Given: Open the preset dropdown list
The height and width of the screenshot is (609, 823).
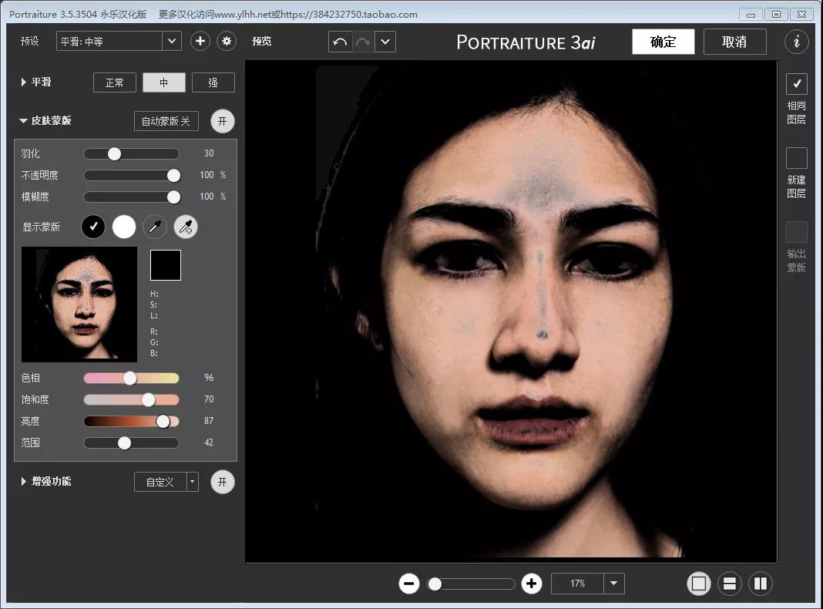Looking at the screenshot, I should point(172,42).
